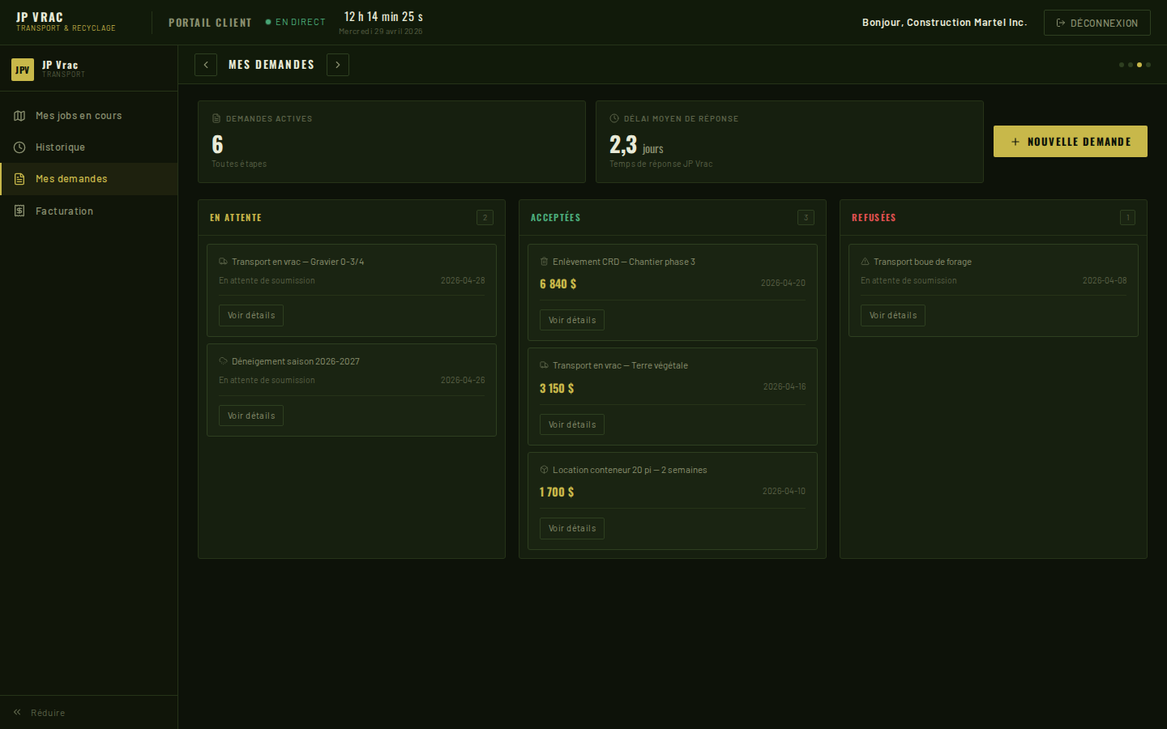This screenshot has height=729, width=1167.
Task: View details of Déneigement saison 2026-2027
Action: point(251,416)
